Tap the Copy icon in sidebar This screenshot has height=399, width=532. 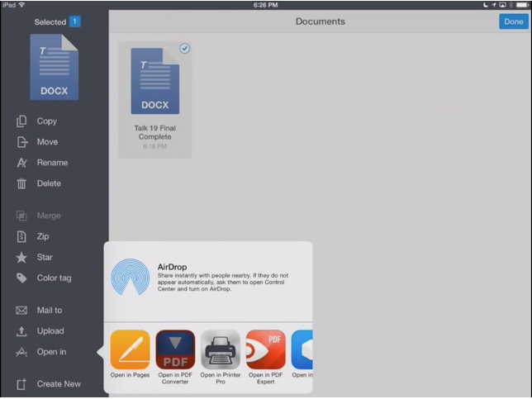click(21, 121)
